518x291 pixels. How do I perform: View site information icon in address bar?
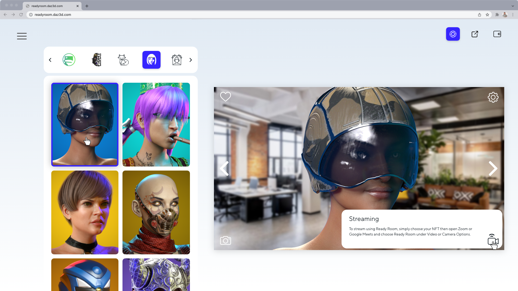click(31, 15)
